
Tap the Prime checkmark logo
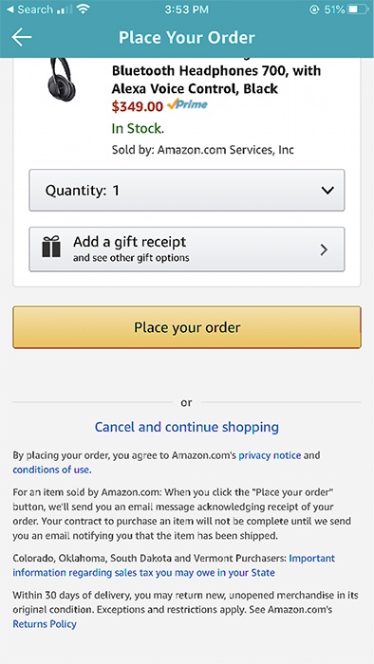tap(187, 104)
